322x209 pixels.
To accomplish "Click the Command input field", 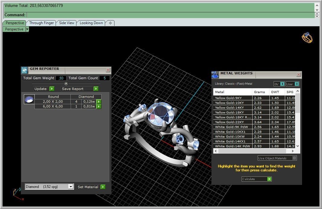I will (170, 15).
